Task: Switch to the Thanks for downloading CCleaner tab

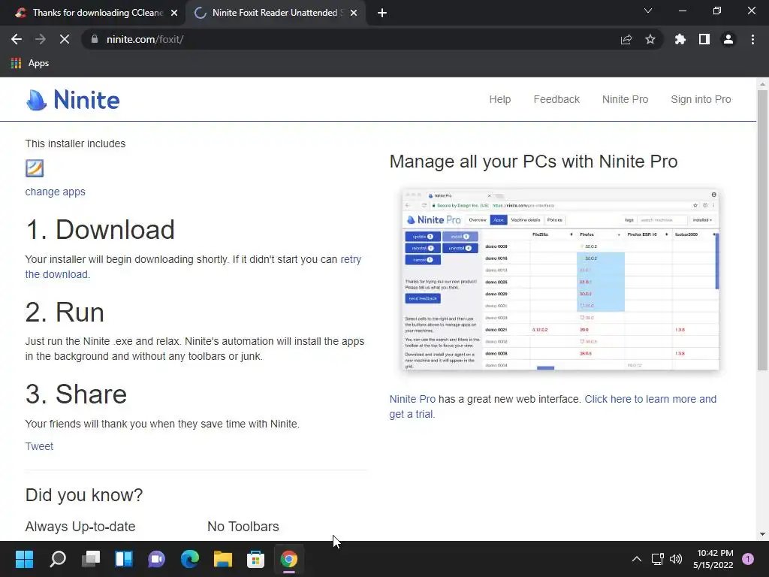Action: [97, 13]
